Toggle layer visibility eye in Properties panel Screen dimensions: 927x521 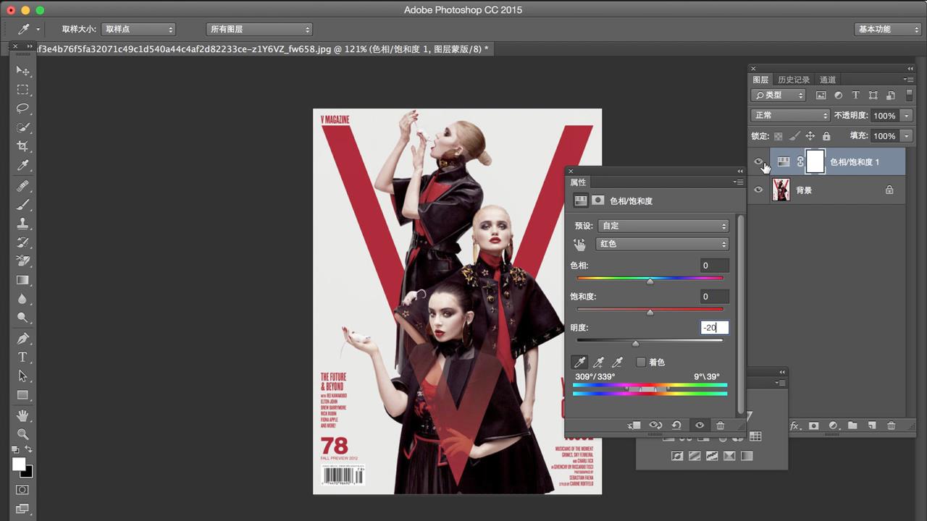(700, 425)
